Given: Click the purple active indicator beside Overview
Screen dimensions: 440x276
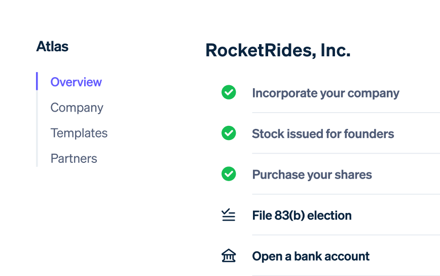Looking at the screenshot, I should (x=37, y=81).
